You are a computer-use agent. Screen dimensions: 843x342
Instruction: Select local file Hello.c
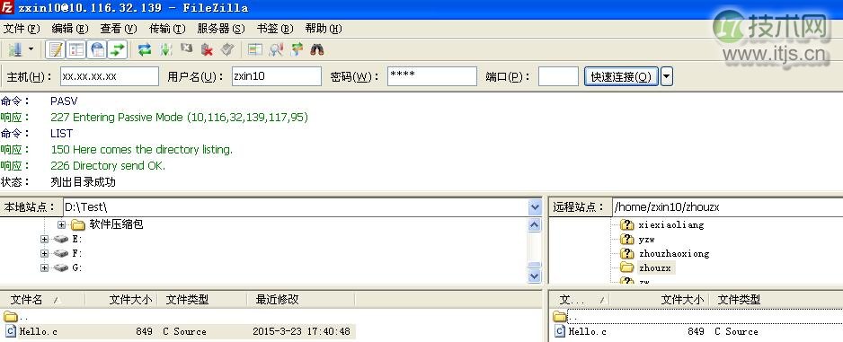click(177, 331)
